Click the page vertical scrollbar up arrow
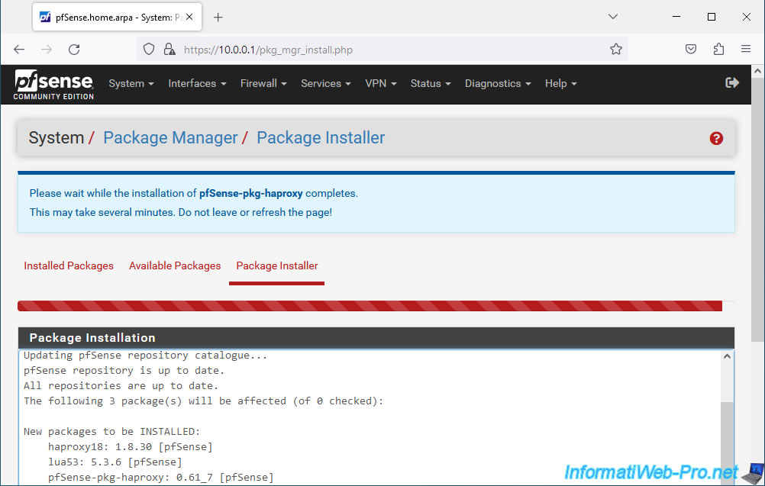 point(757,71)
